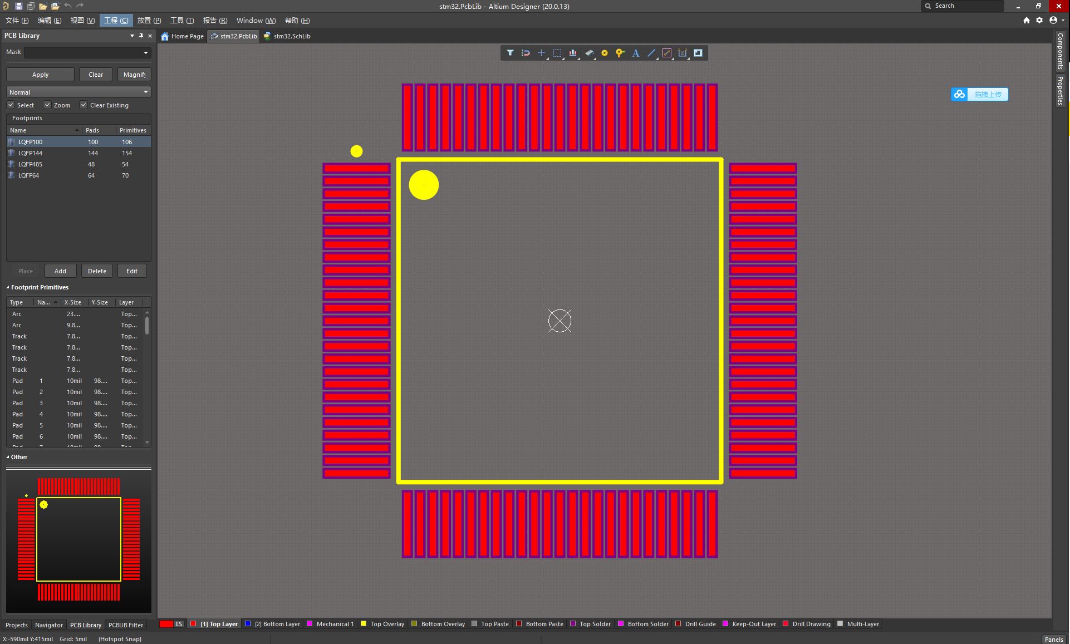Viewport: 1070px width, 644px height.
Task: Click the Add footprint button
Action: pos(60,271)
